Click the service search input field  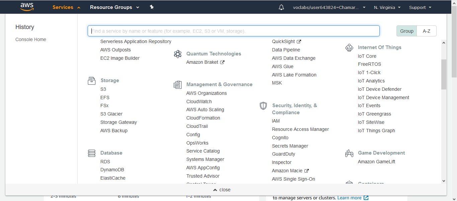click(x=234, y=31)
